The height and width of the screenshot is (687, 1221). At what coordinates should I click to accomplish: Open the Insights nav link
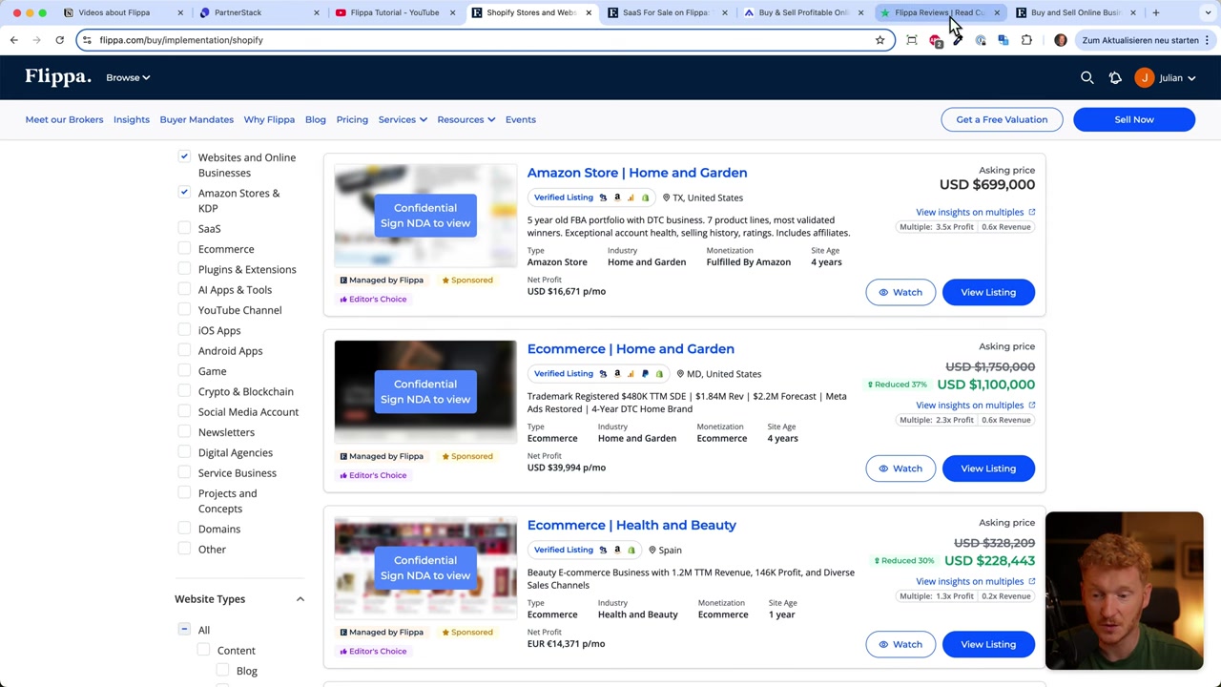(132, 119)
